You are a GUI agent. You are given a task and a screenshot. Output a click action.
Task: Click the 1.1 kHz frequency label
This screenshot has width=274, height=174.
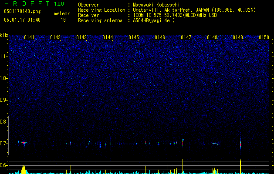pyautogui.click(x=3, y=57)
